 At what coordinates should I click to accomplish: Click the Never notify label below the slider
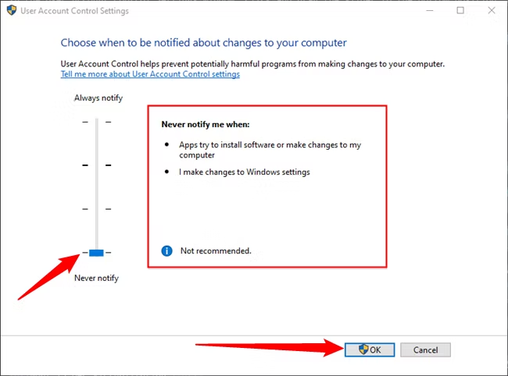[97, 278]
